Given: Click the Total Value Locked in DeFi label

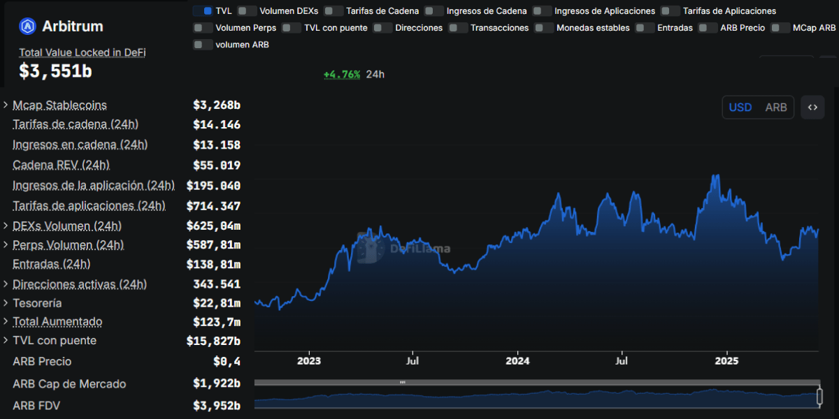Looking at the screenshot, I should click(x=83, y=52).
